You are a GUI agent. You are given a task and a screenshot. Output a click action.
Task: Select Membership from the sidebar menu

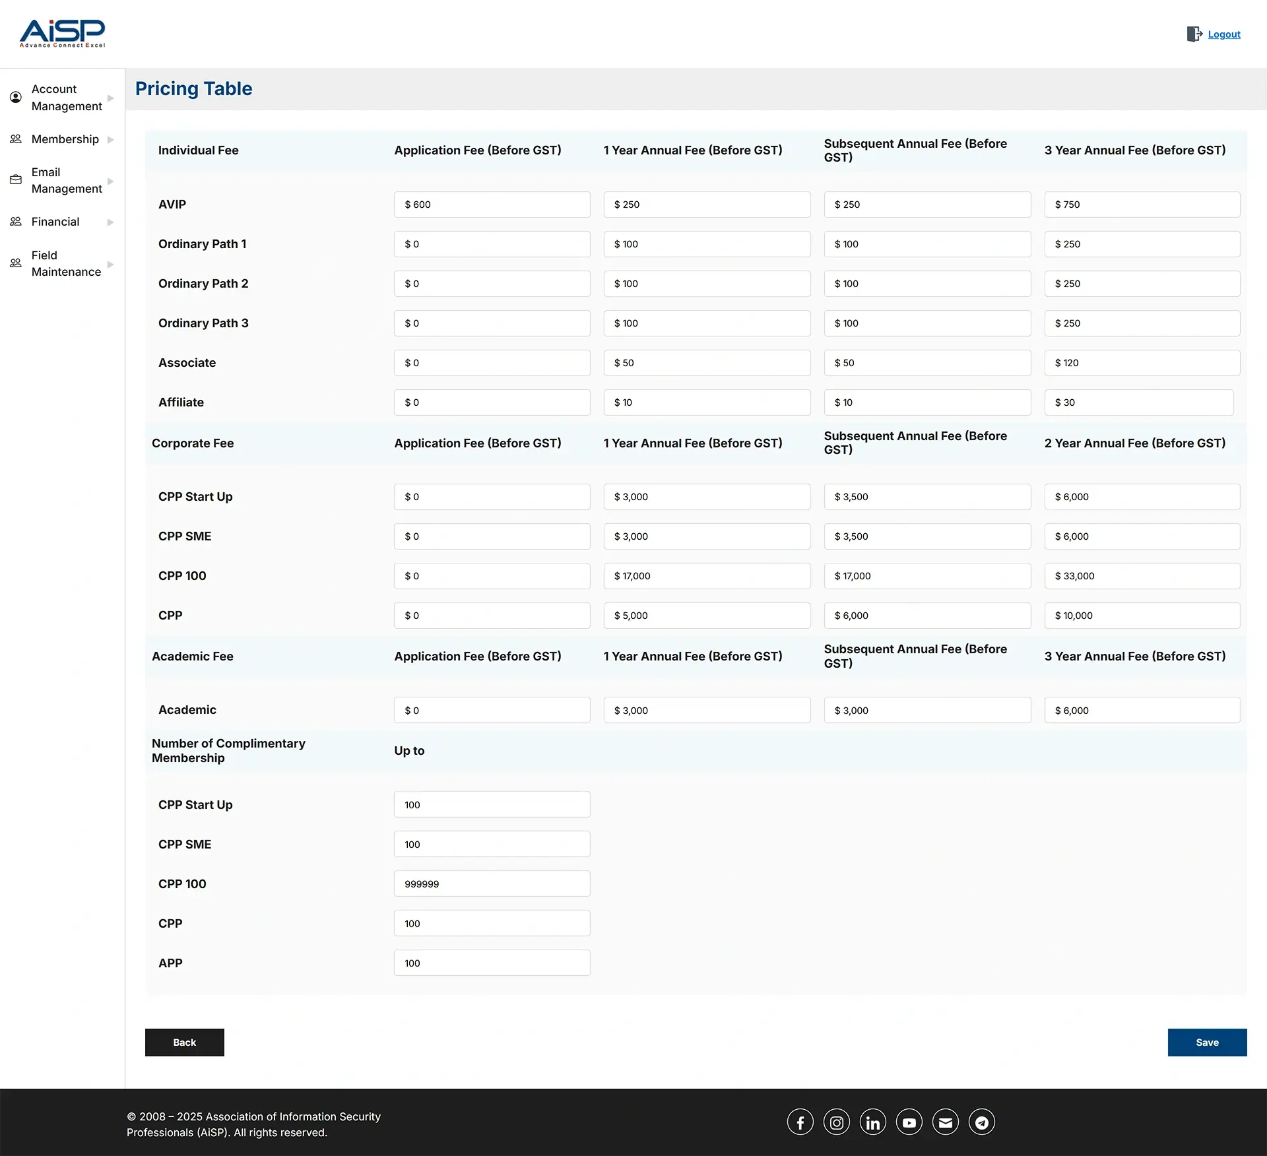click(x=65, y=139)
